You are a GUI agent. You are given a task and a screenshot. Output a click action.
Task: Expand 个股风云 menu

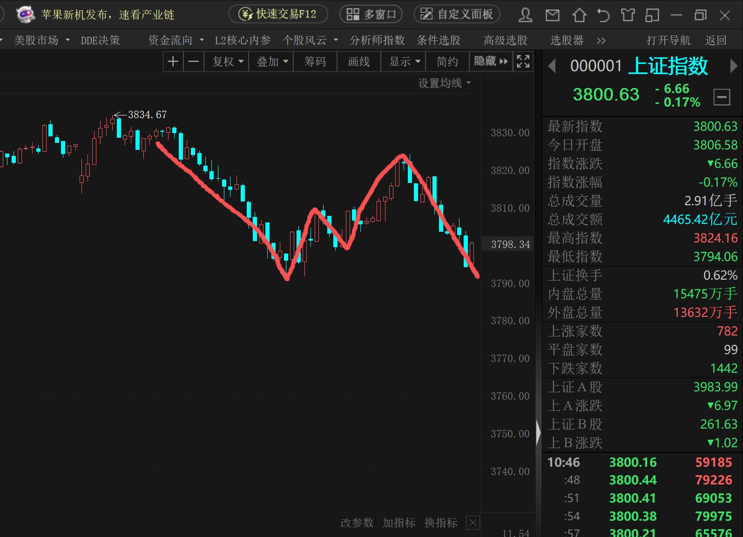[x=310, y=40]
